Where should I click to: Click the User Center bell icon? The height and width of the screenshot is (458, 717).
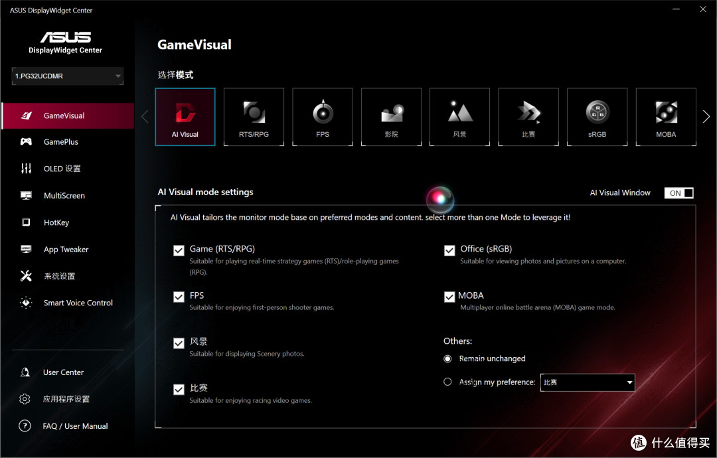point(25,372)
